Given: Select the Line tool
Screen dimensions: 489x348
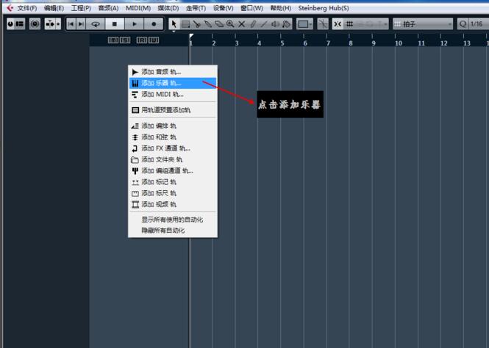Looking at the screenshot, I should coord(264,24).
